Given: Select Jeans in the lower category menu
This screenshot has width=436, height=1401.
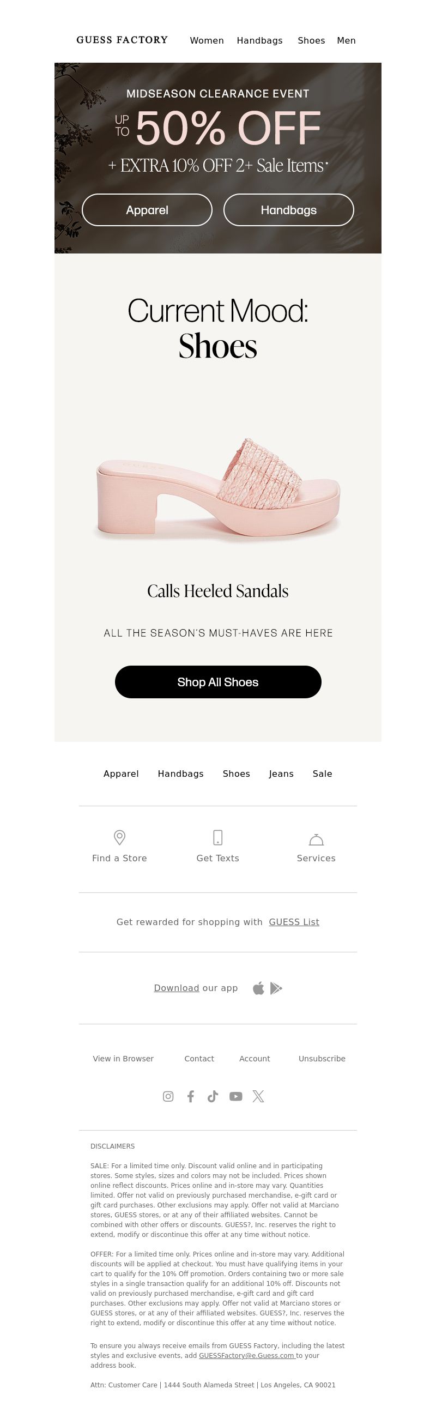Looking at the screenshot, I should 281,774.
